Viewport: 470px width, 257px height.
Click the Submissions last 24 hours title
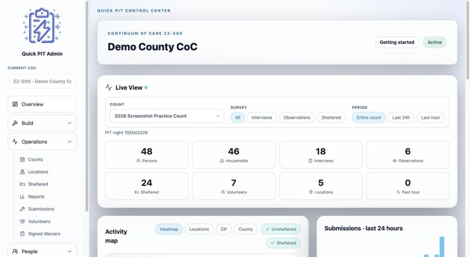pyautogui.click(x=364, y=228)
